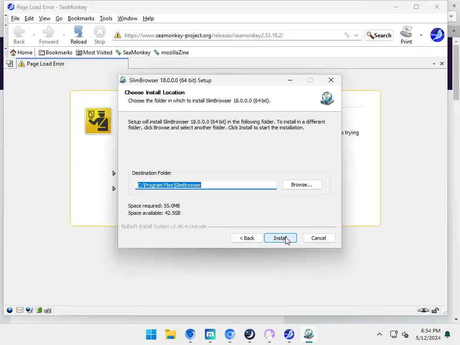Click the security lock status icon
The width and height of the screenshot is (460, 345).
(x=435, y=310)
